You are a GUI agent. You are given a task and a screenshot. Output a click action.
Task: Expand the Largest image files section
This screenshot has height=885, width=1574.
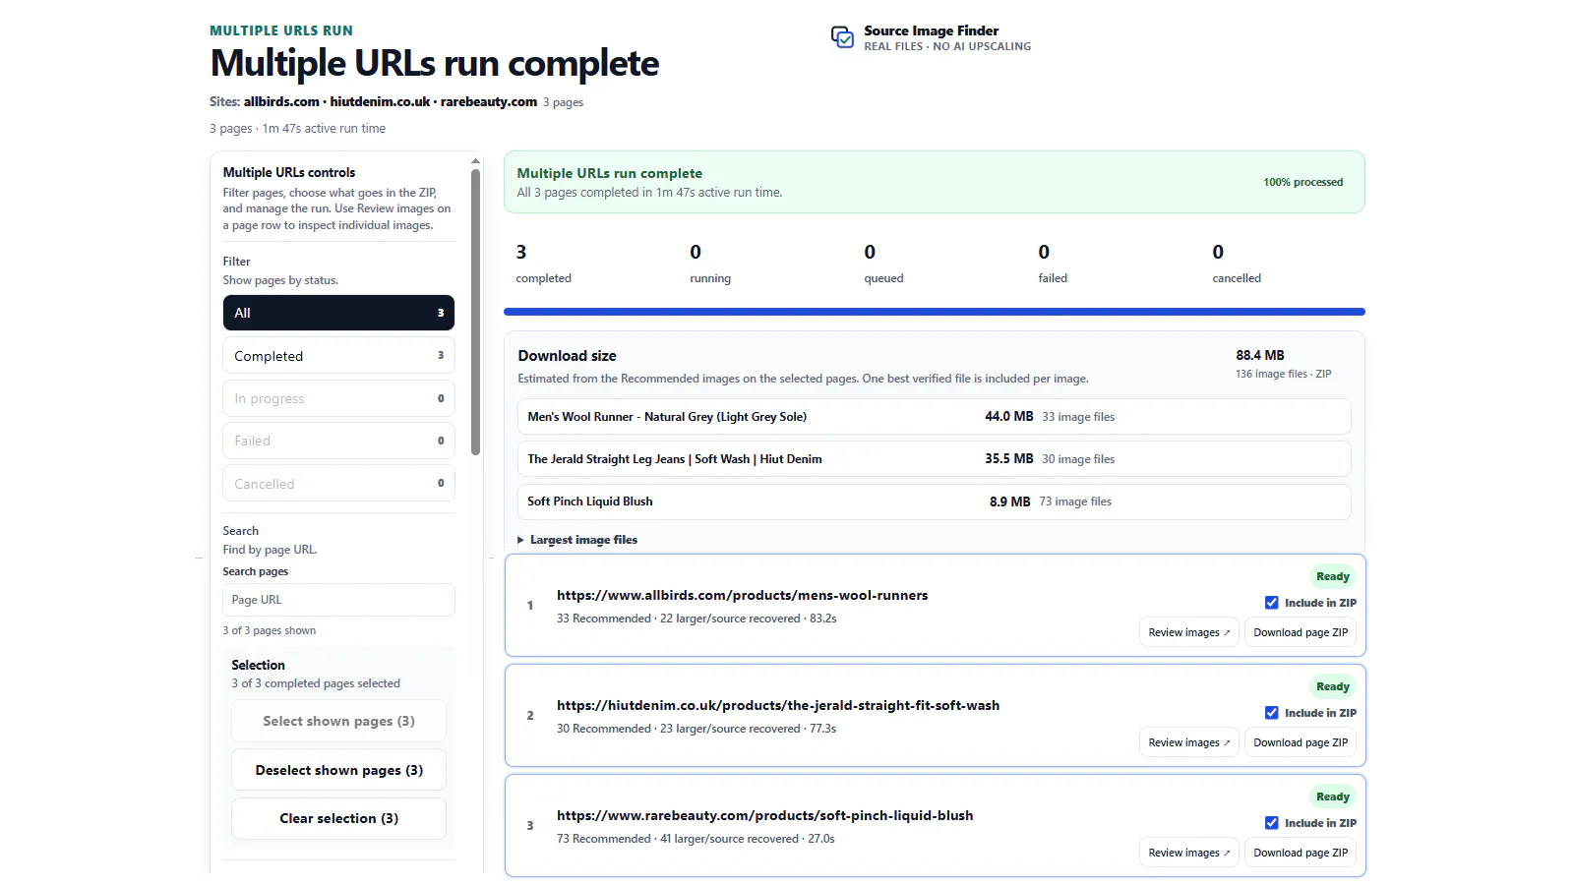click(x=577, y=540)
